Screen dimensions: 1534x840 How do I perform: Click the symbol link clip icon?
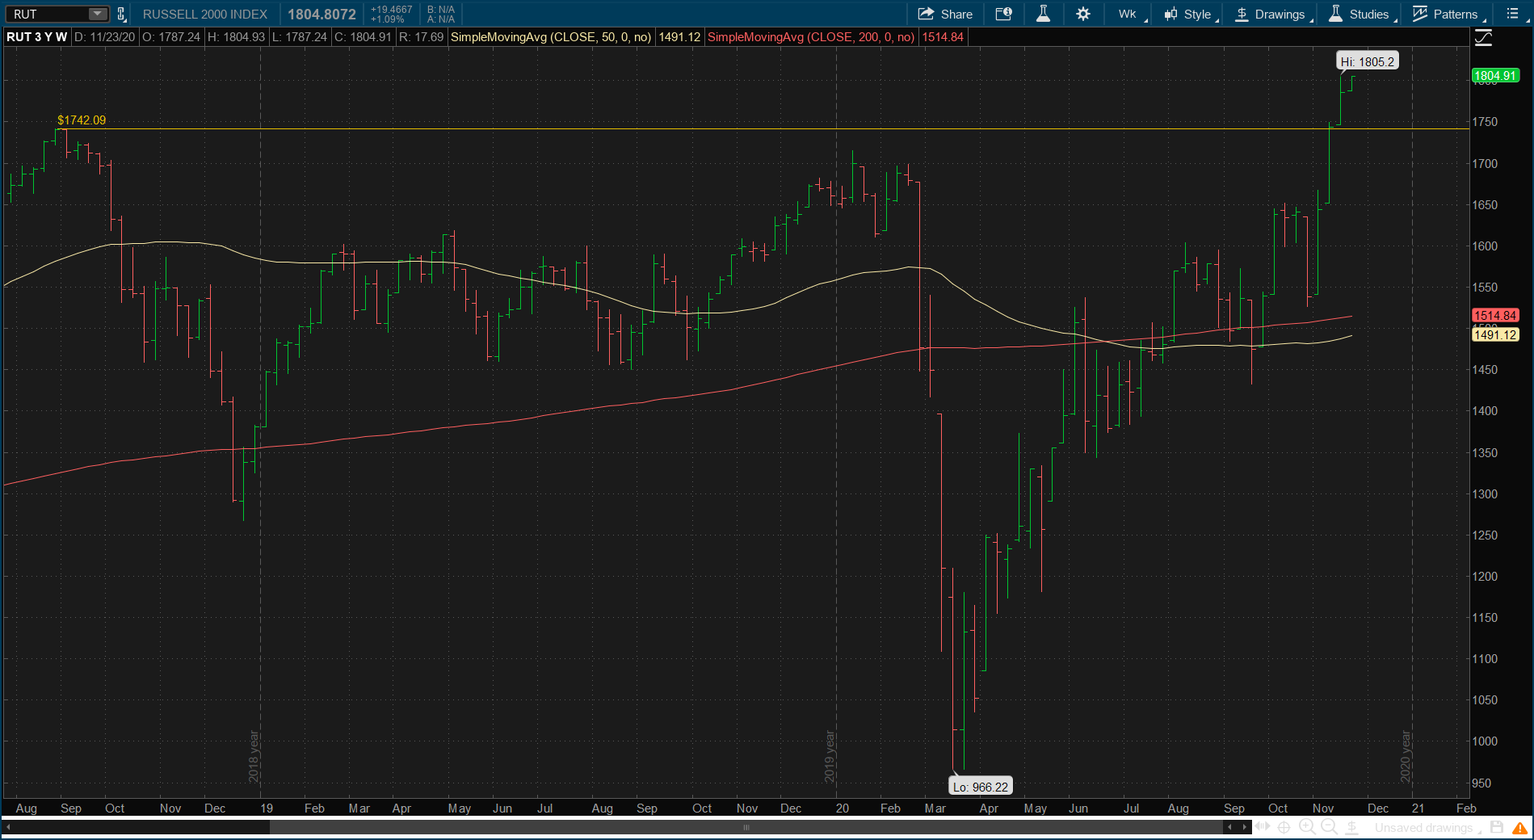[121, 14]
